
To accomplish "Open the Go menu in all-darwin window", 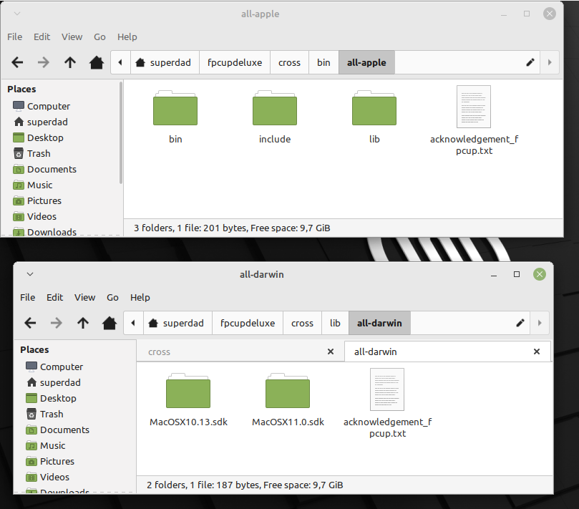I will [112, 297].
